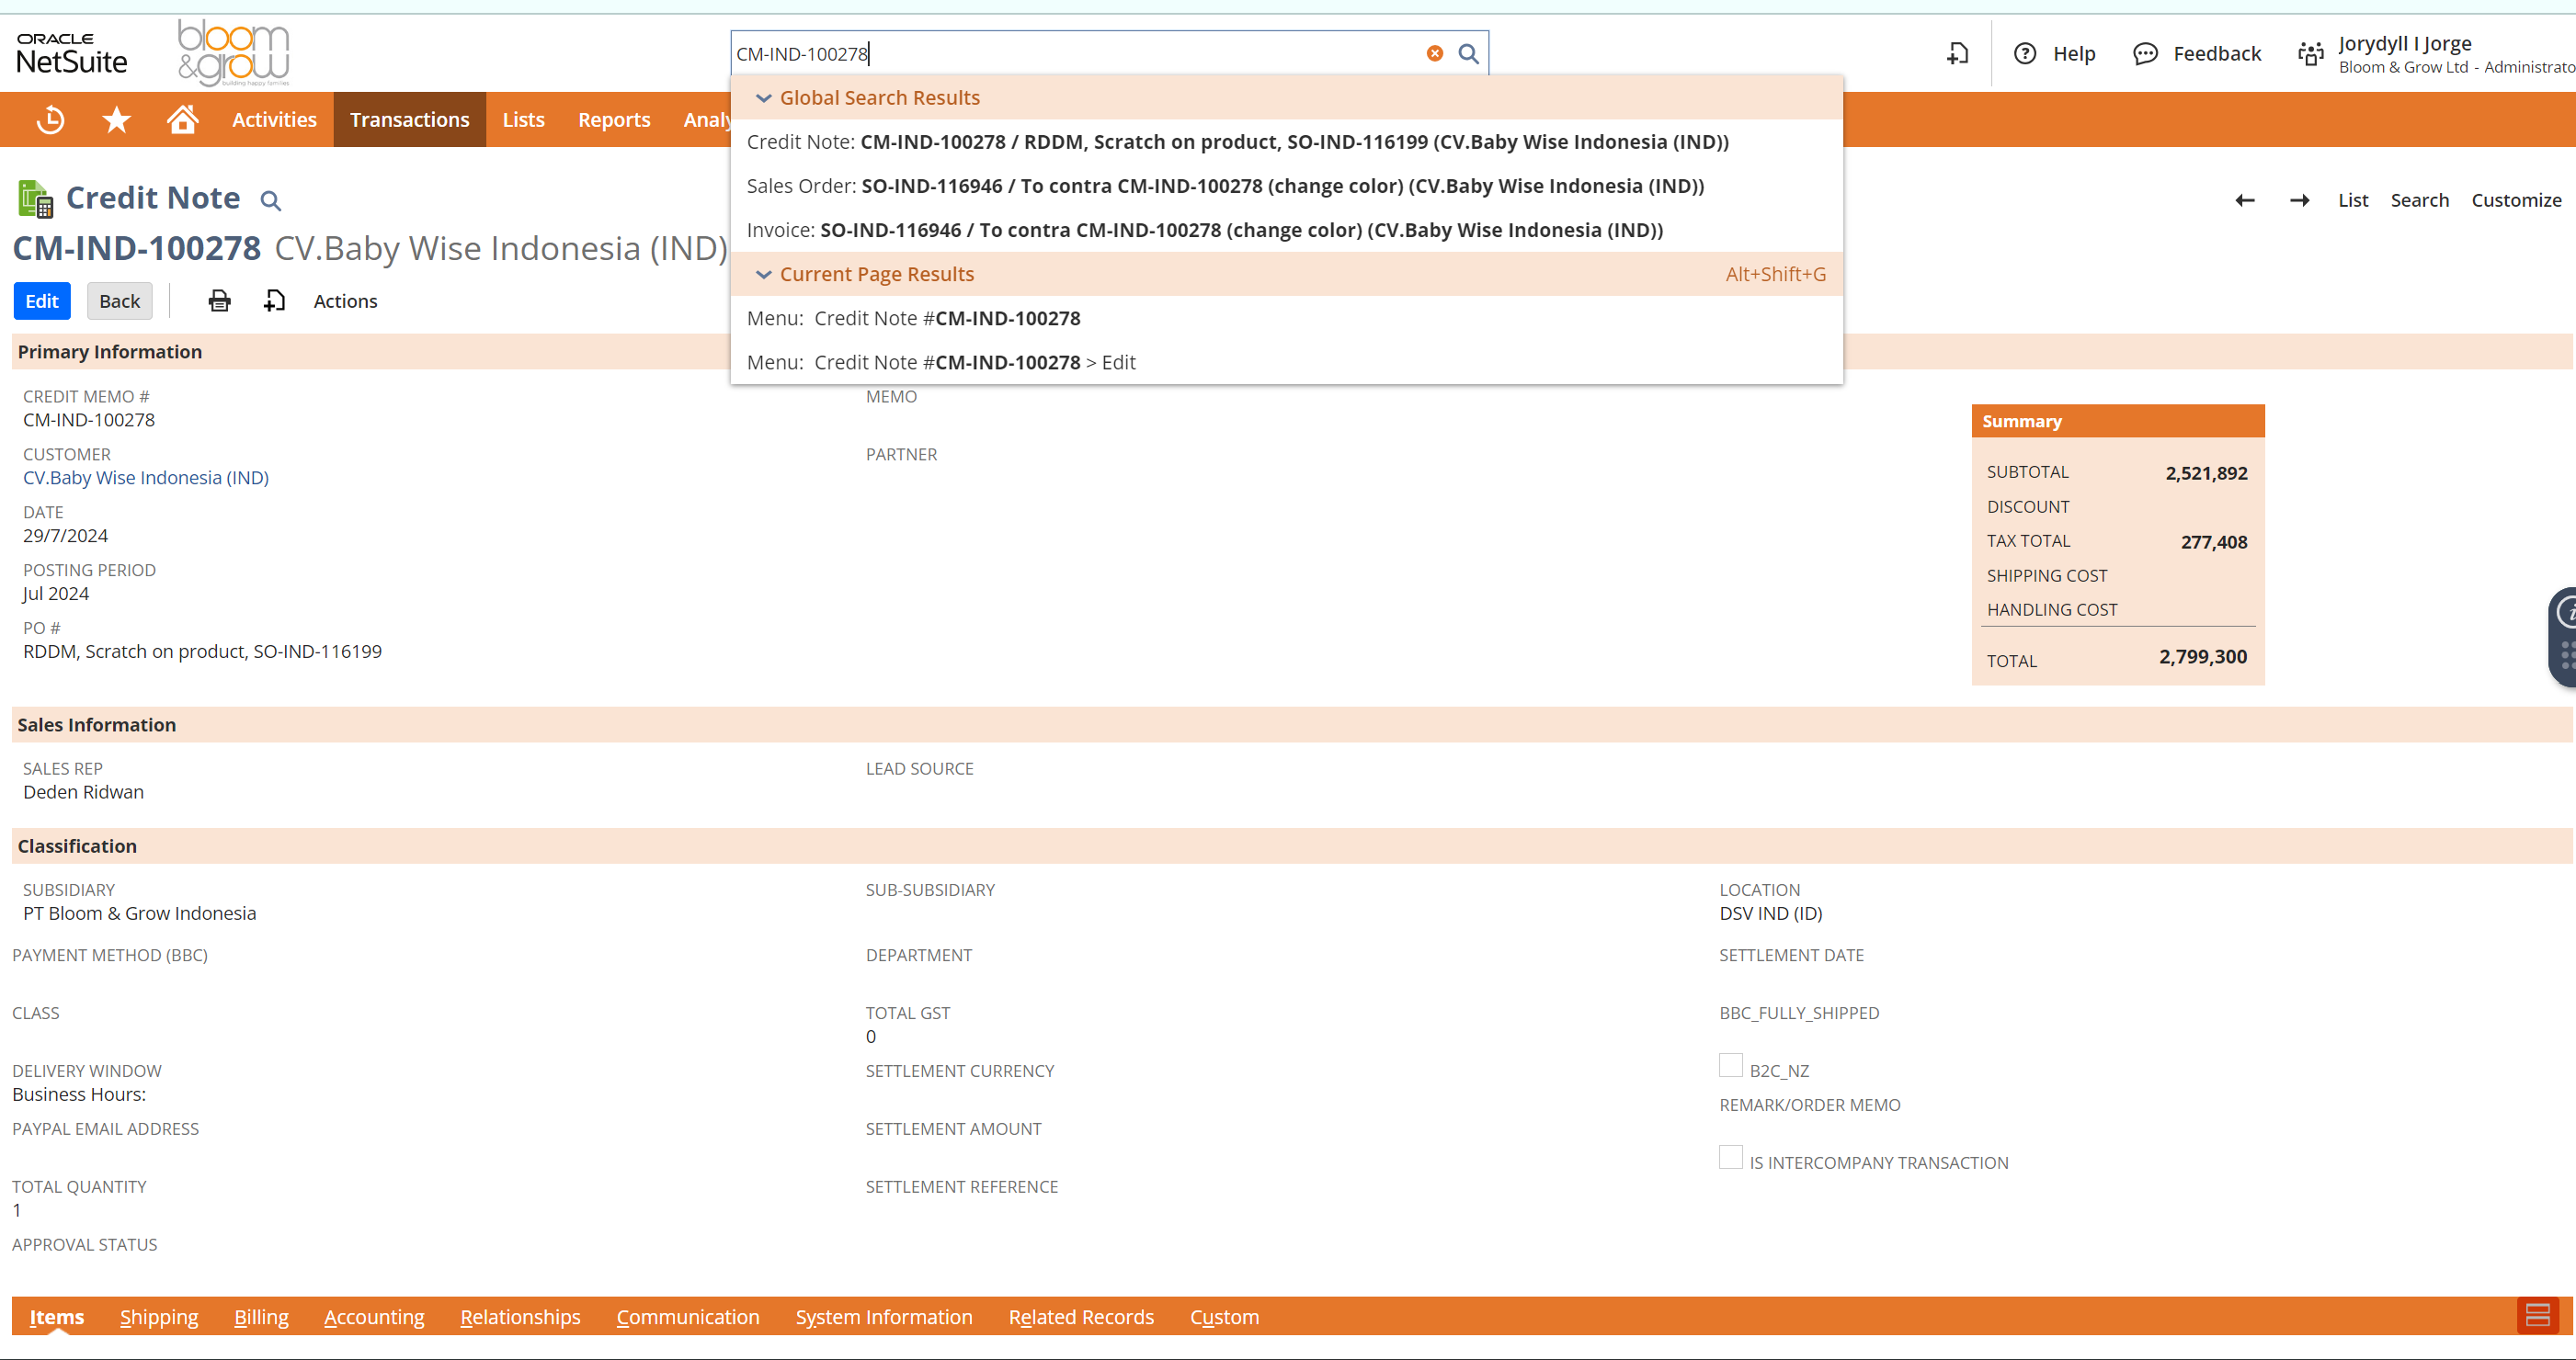Click the Feedback speech bubble icon
The width and height of the screenshot is (2576, 1360).
[x=2145, y=54]
